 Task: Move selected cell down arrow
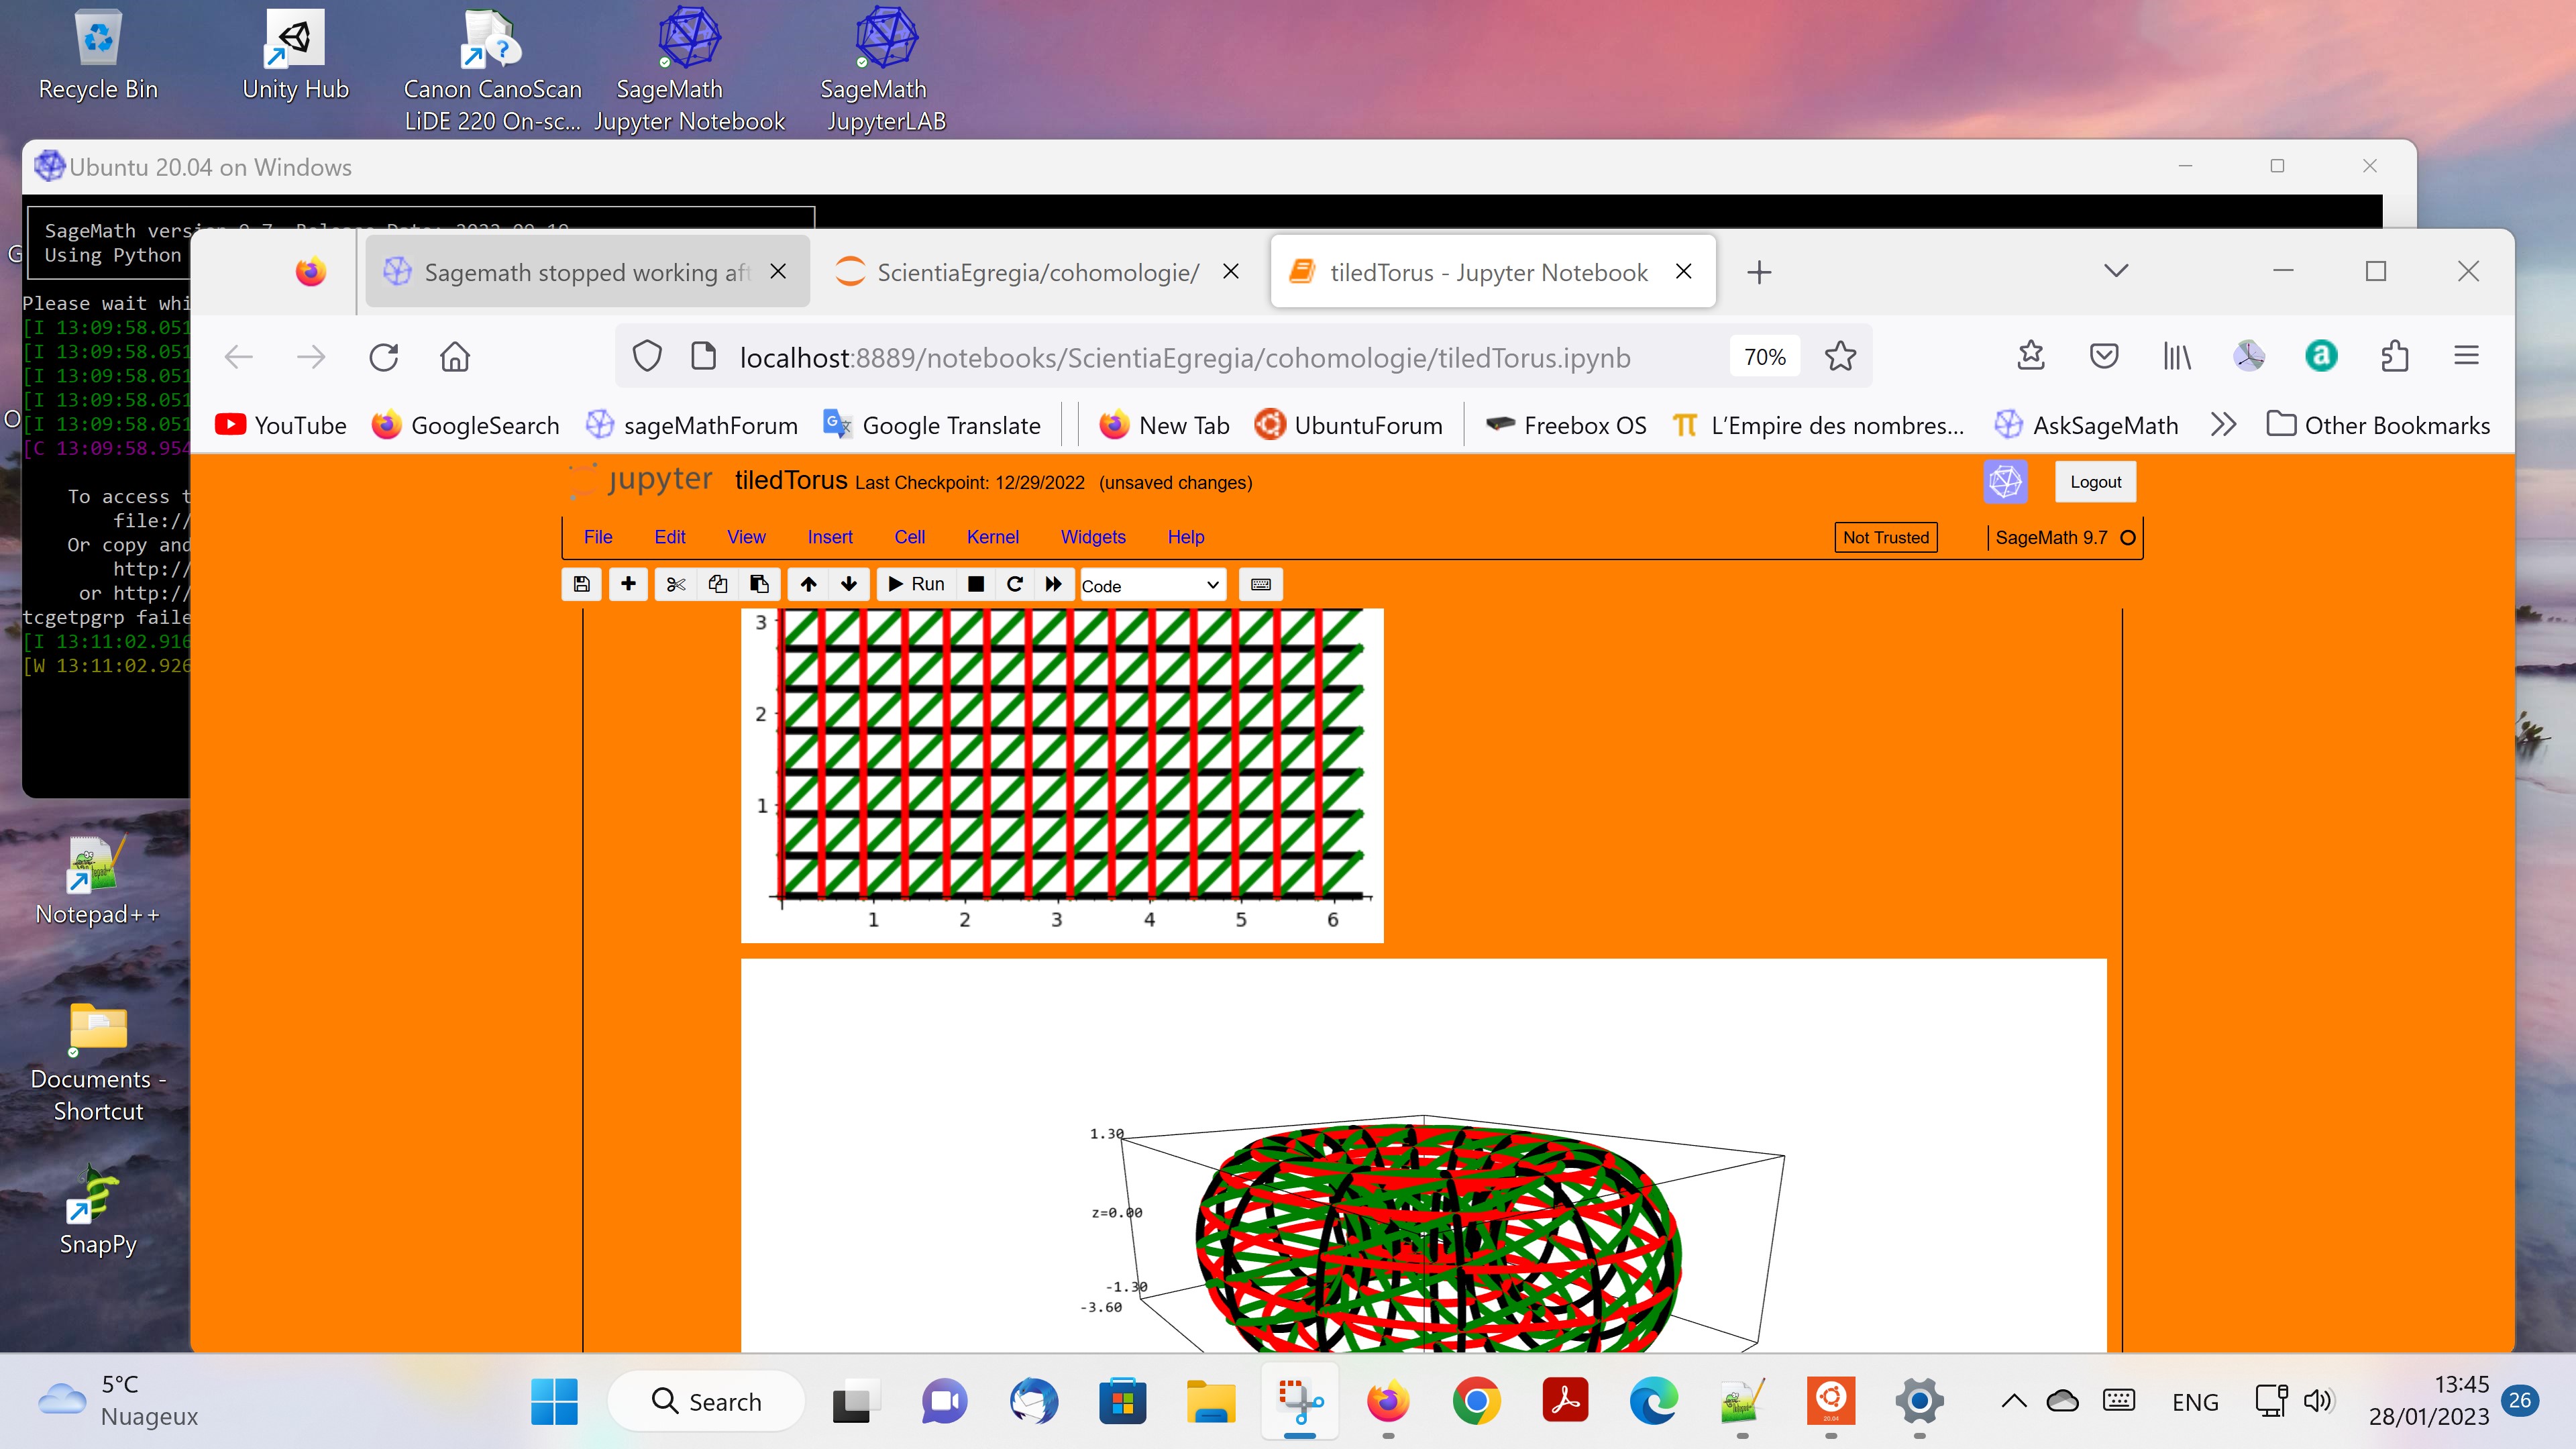[849, 584]
